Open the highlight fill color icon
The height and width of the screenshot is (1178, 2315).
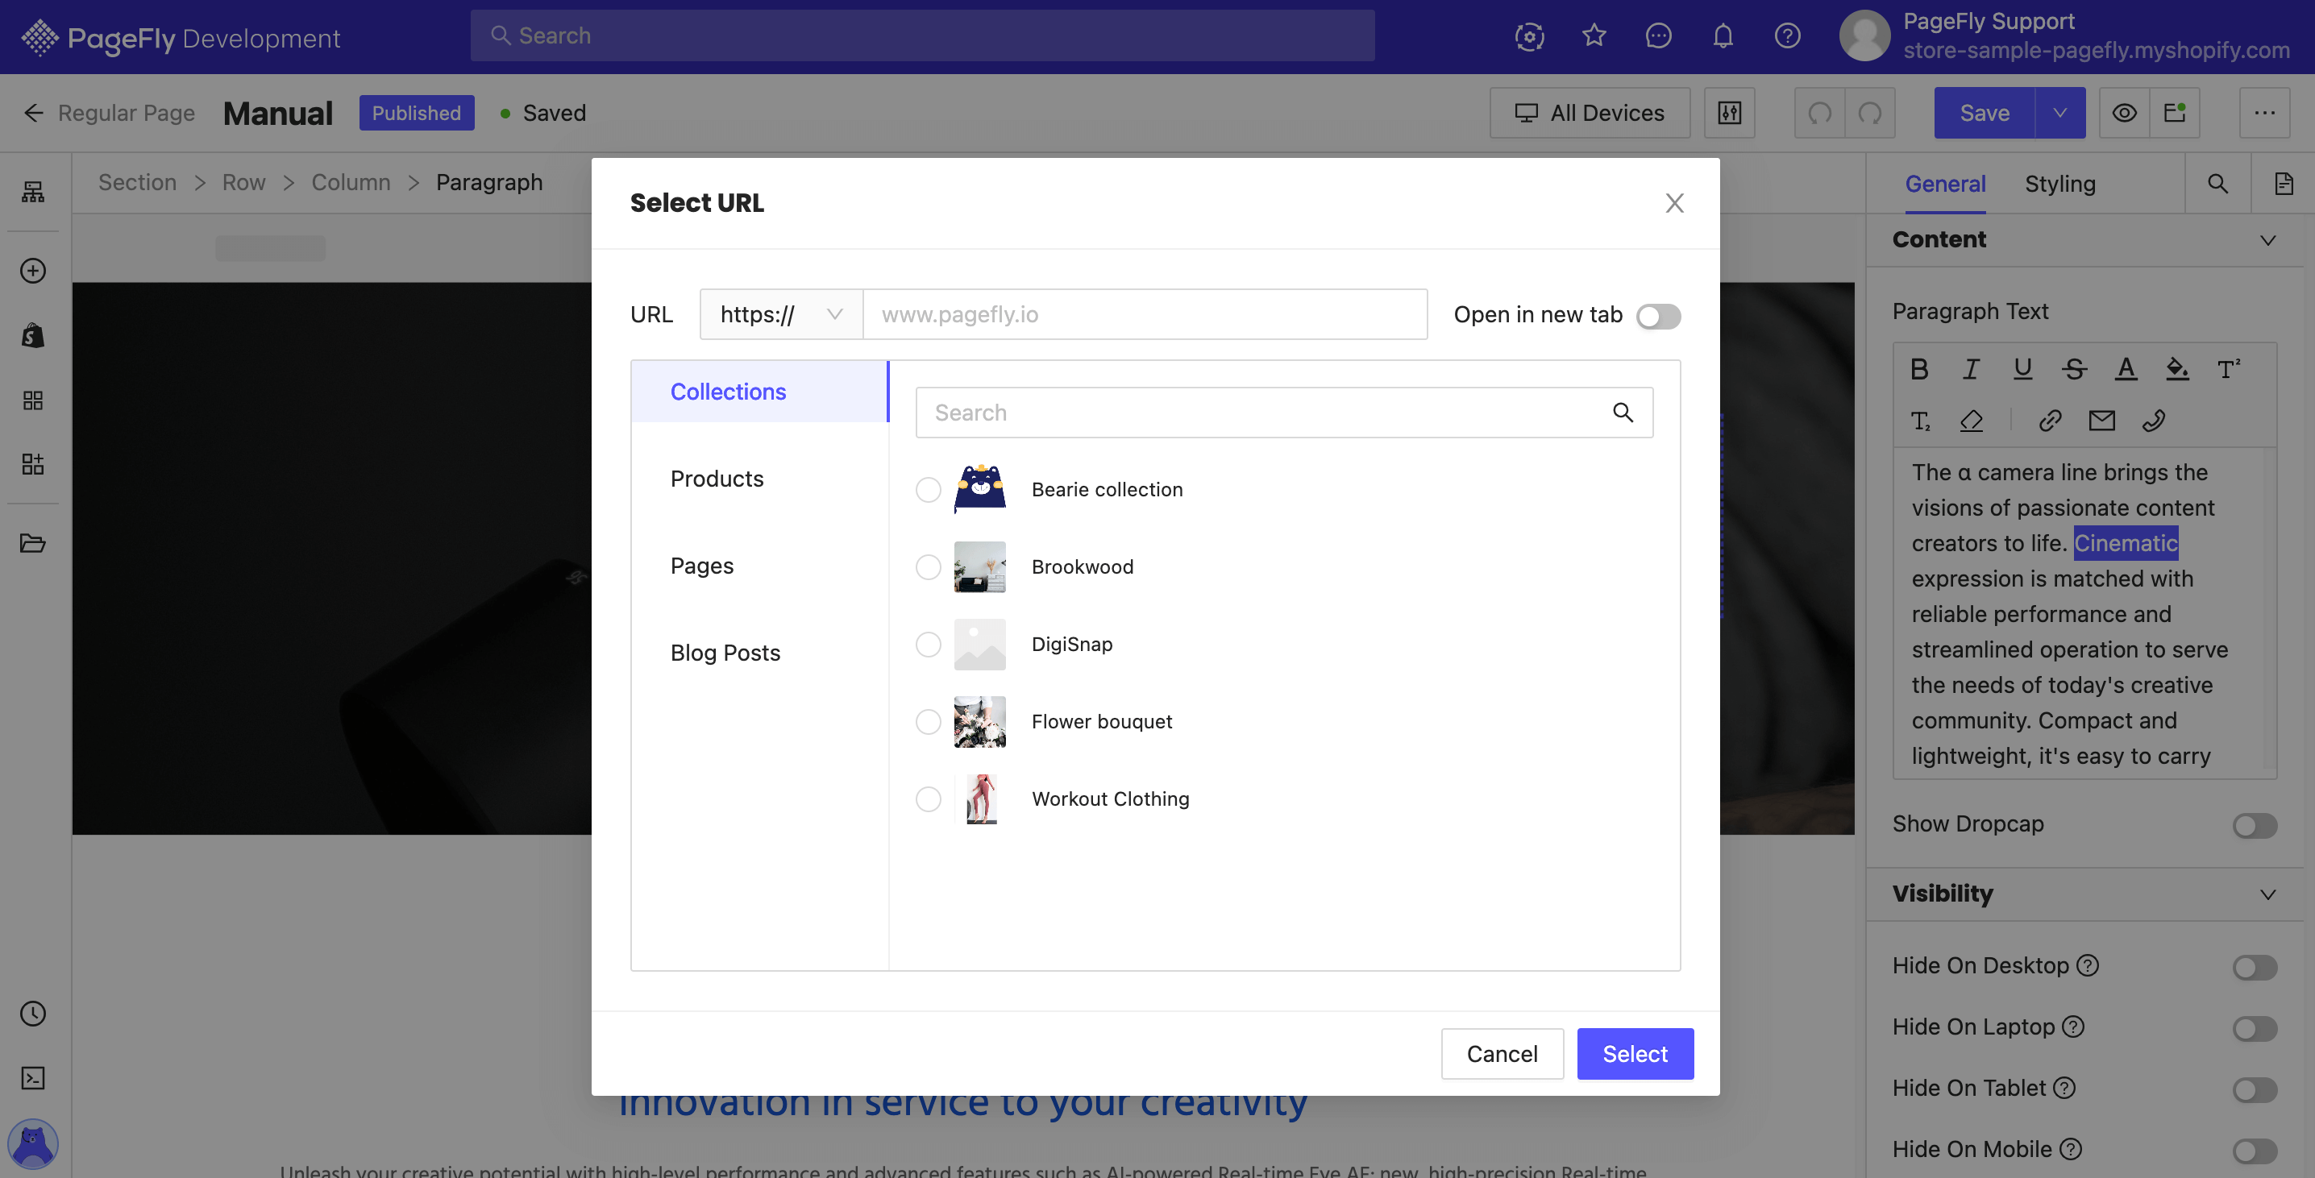pyautogui.click(x=2176, y=368)
